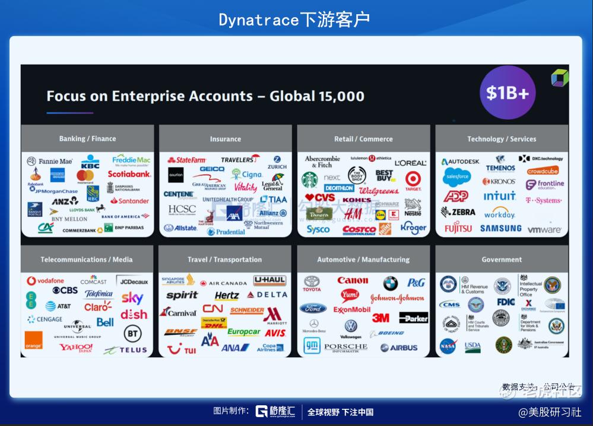The width and height of the screenshot is (593, 426).
Task: Select the Freddie Mac wordmark
Action: (131, 159)
